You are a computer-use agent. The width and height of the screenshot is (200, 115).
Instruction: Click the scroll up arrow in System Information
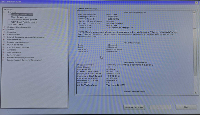point(194,12)
